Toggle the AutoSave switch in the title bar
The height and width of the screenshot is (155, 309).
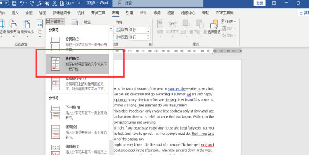coord(4,3)
